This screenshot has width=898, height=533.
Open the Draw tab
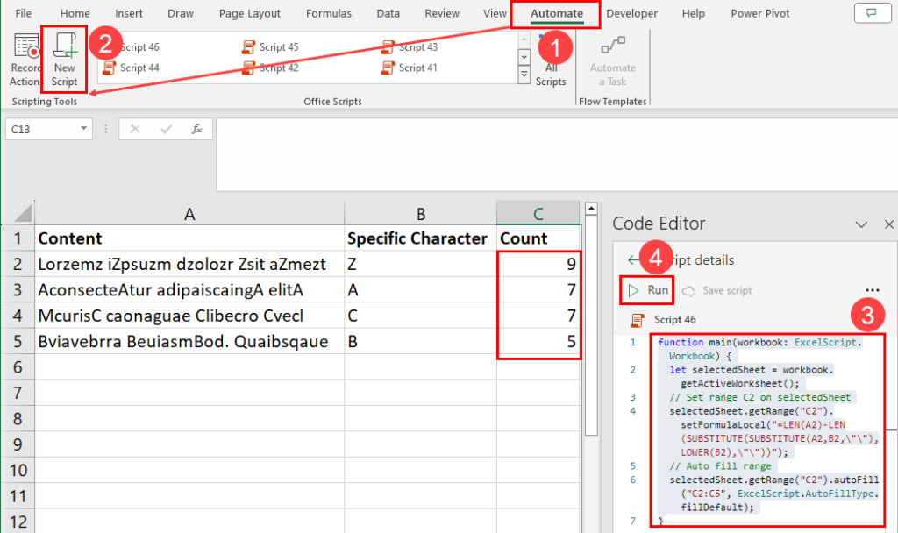point(181,13)
